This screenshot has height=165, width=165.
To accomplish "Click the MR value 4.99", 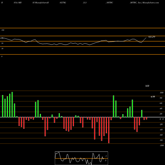I will coord(153,97).
